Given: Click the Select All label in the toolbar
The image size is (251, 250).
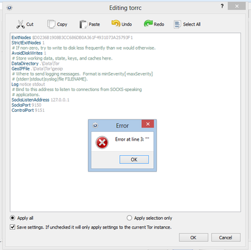Looking at the screenshot, I should (x=192, y=24).
